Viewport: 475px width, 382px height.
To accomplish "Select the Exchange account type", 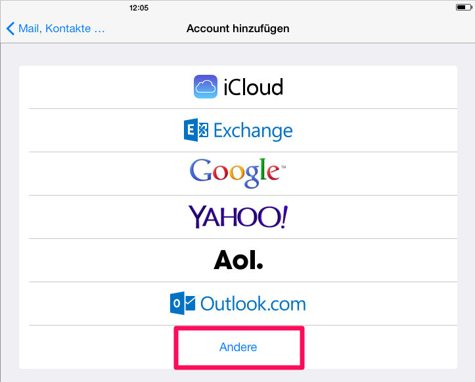I will (238, 130).
